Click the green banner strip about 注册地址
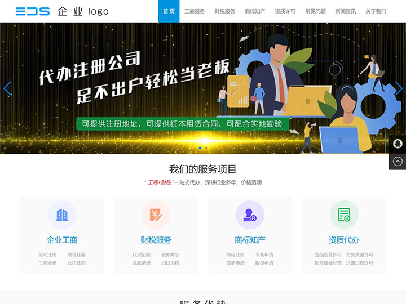The height and width of the screenshot is (304, 406). pyautogui.click(x=183, y=124)
